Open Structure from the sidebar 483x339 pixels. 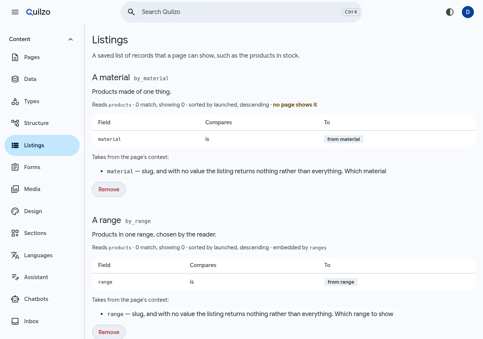42,123
